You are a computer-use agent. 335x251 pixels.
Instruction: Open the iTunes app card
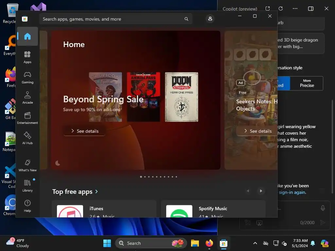[x=104, y=209]
